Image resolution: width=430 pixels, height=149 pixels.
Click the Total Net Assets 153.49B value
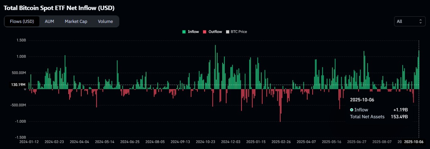[402, 117]
